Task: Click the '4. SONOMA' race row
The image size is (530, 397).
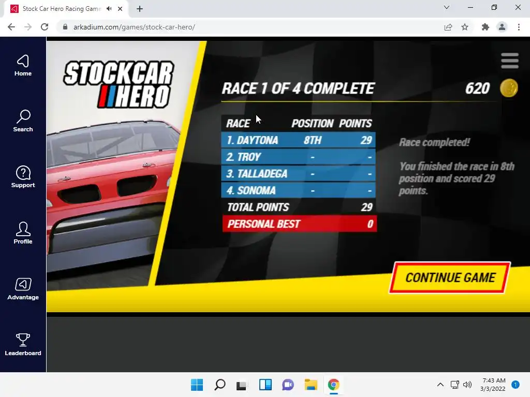Action: (299, 190)
